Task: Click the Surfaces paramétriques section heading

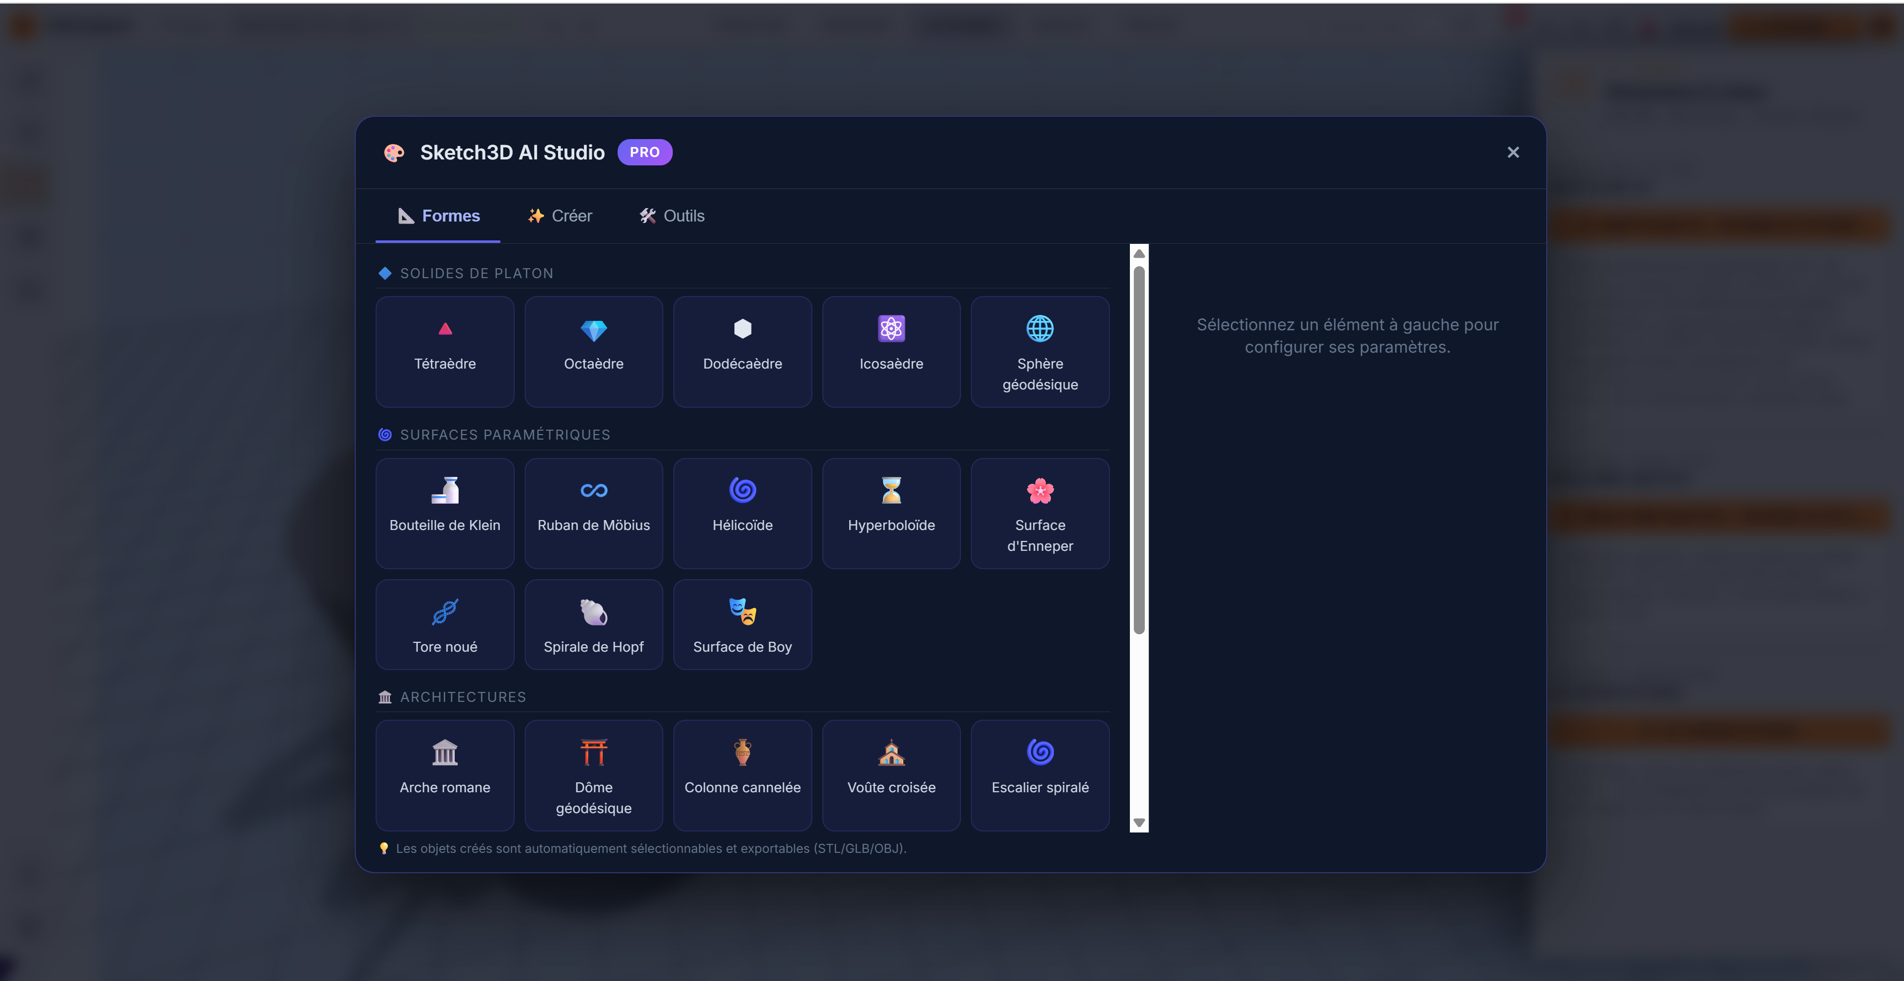Action: click(505, 434)
